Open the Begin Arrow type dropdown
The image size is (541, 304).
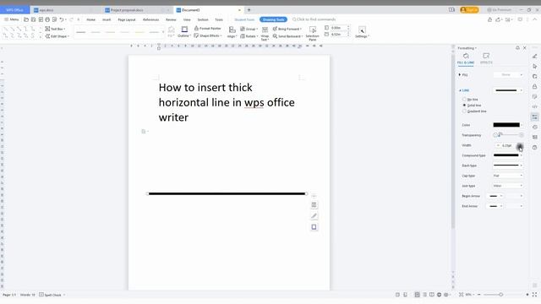coord(496,196)
